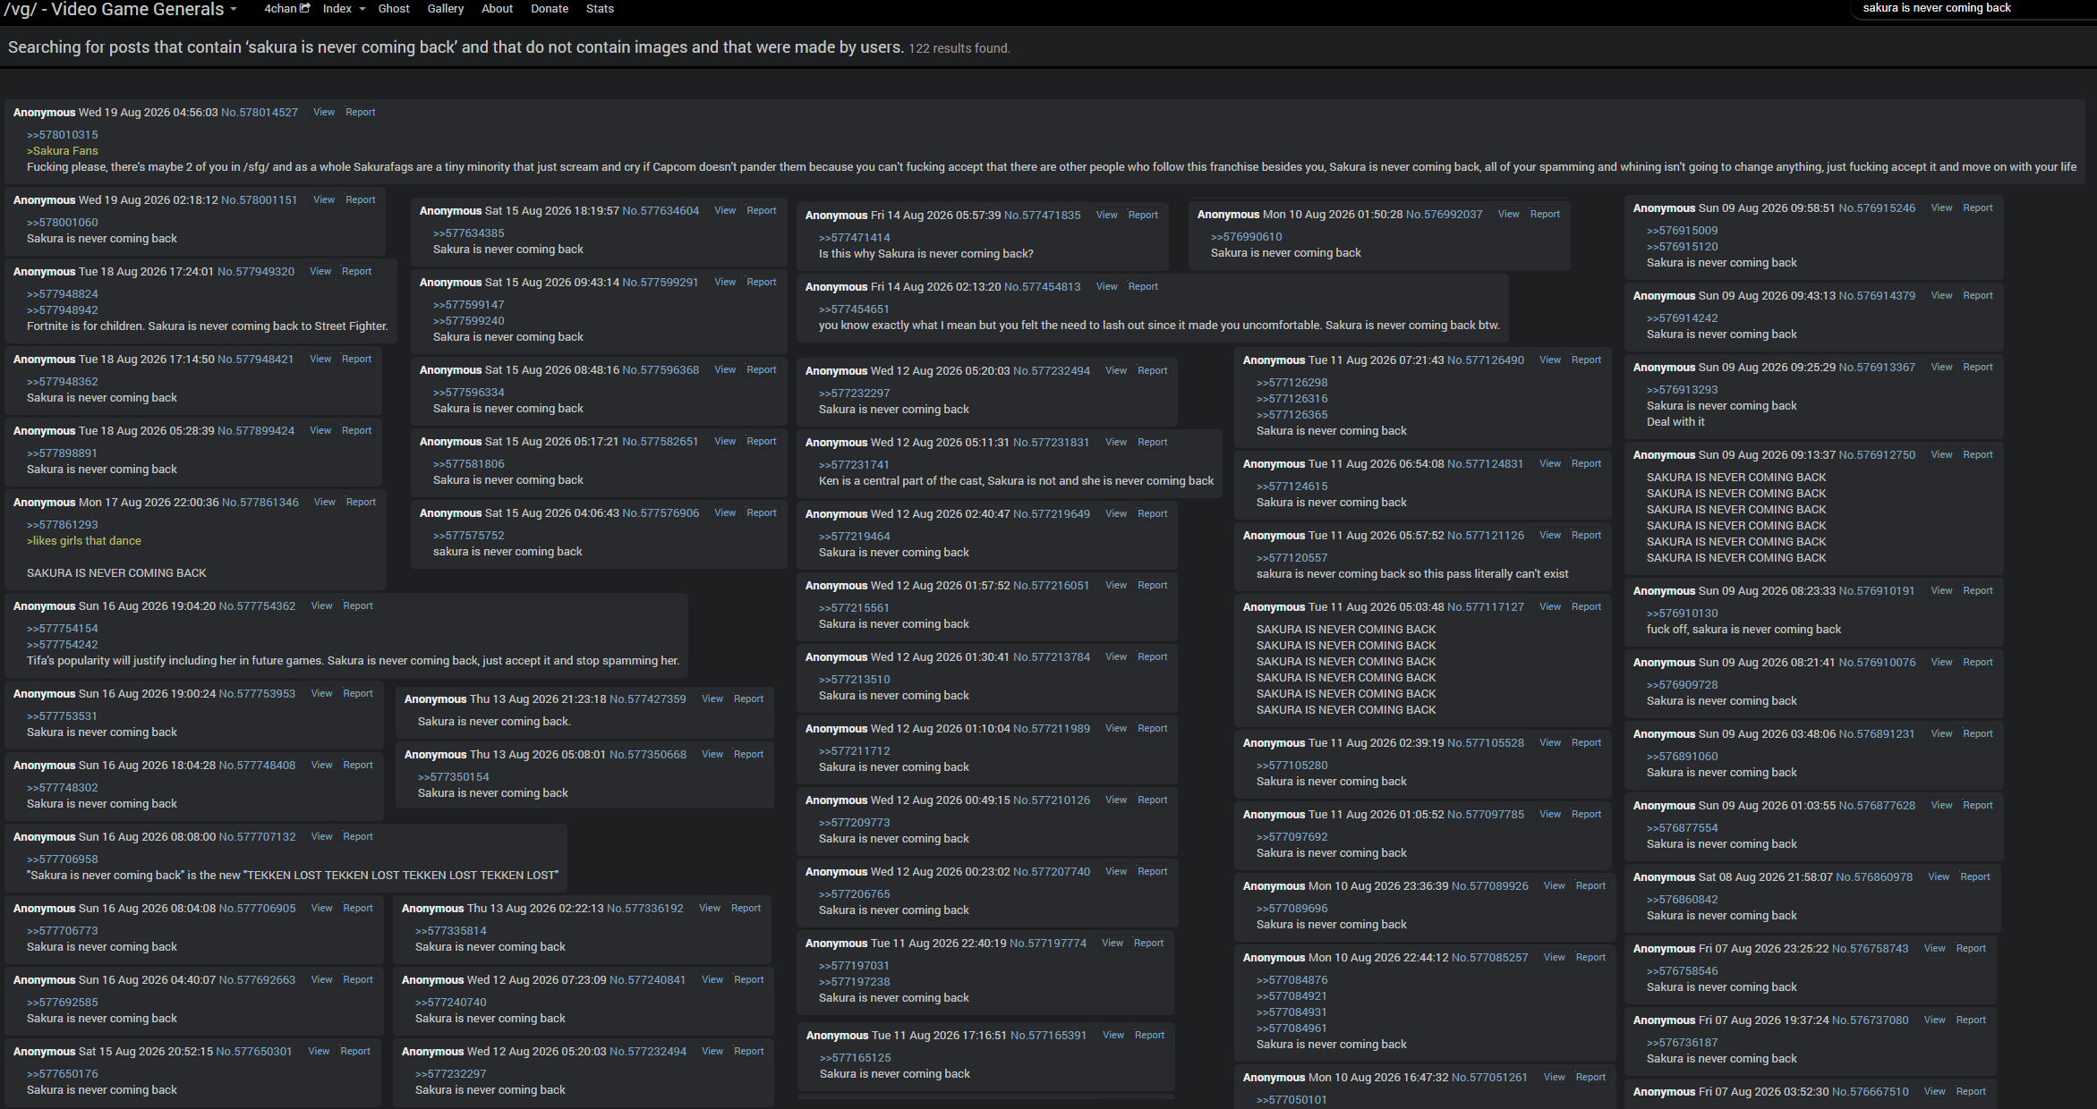The height and width of the screenshot is (1109, 2097).
Task: Follow quote link >>577350154
Action: [454, 777]
